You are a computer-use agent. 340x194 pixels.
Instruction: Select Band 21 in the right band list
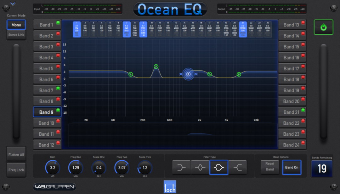(292, 112)
